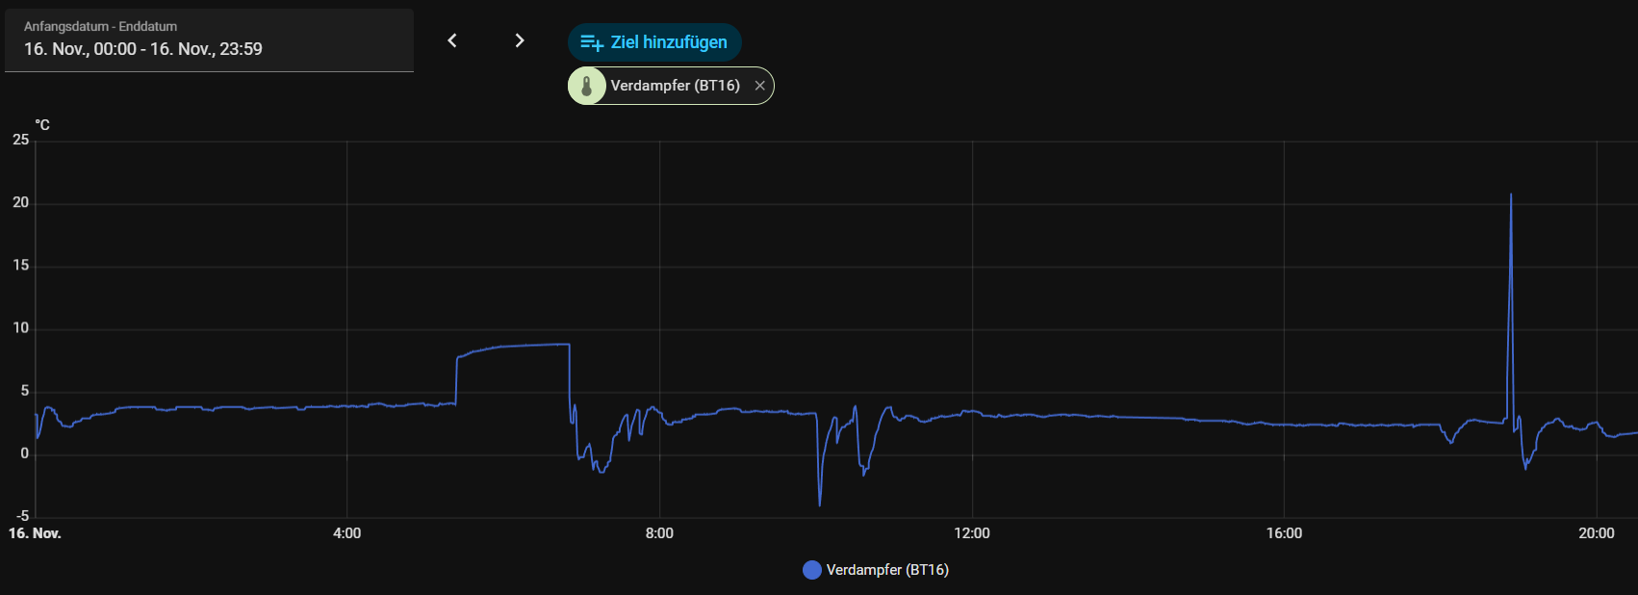Click the 12:00 time axis label
The height and width of the screenshot is (595, 1638).
coord(972,533)
